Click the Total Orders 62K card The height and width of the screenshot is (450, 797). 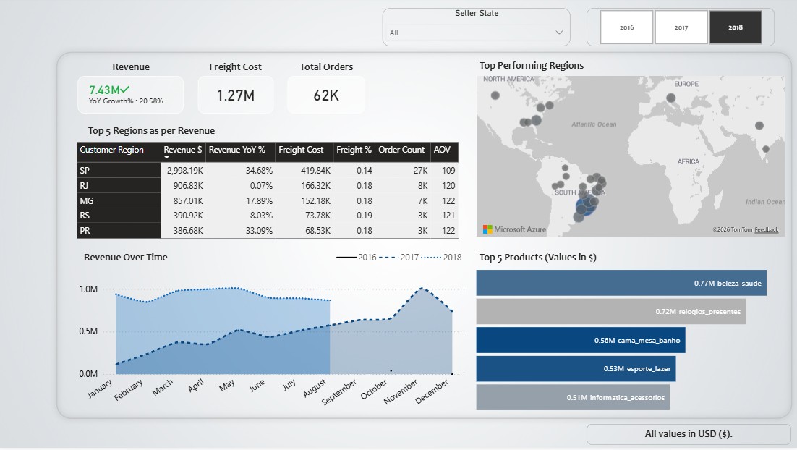click(x=325, y=95)
